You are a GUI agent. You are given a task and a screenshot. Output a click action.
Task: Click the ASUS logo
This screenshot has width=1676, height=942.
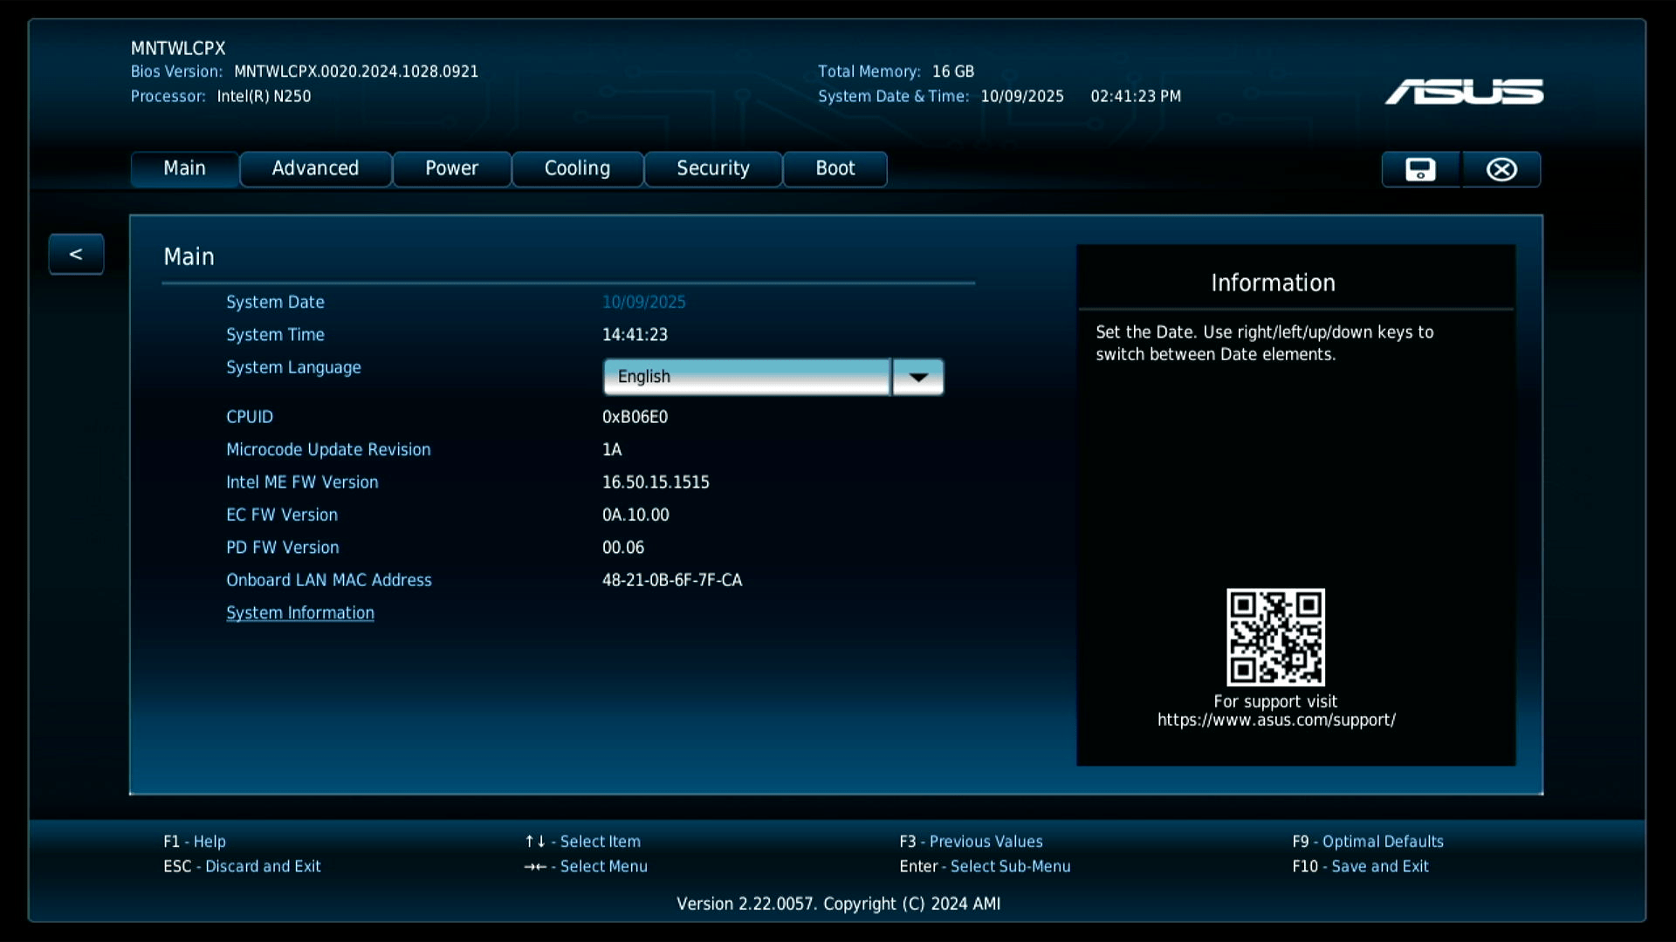pyautogui.click(x=1464, y=92)
